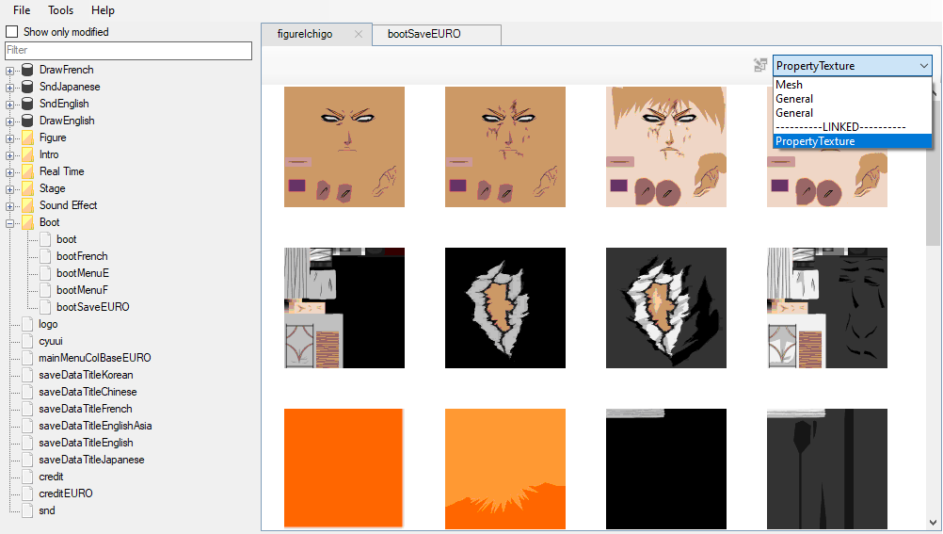Select saveDataTitleFrench in the tree
Screen dimensions: 943x534
[85, 409]
